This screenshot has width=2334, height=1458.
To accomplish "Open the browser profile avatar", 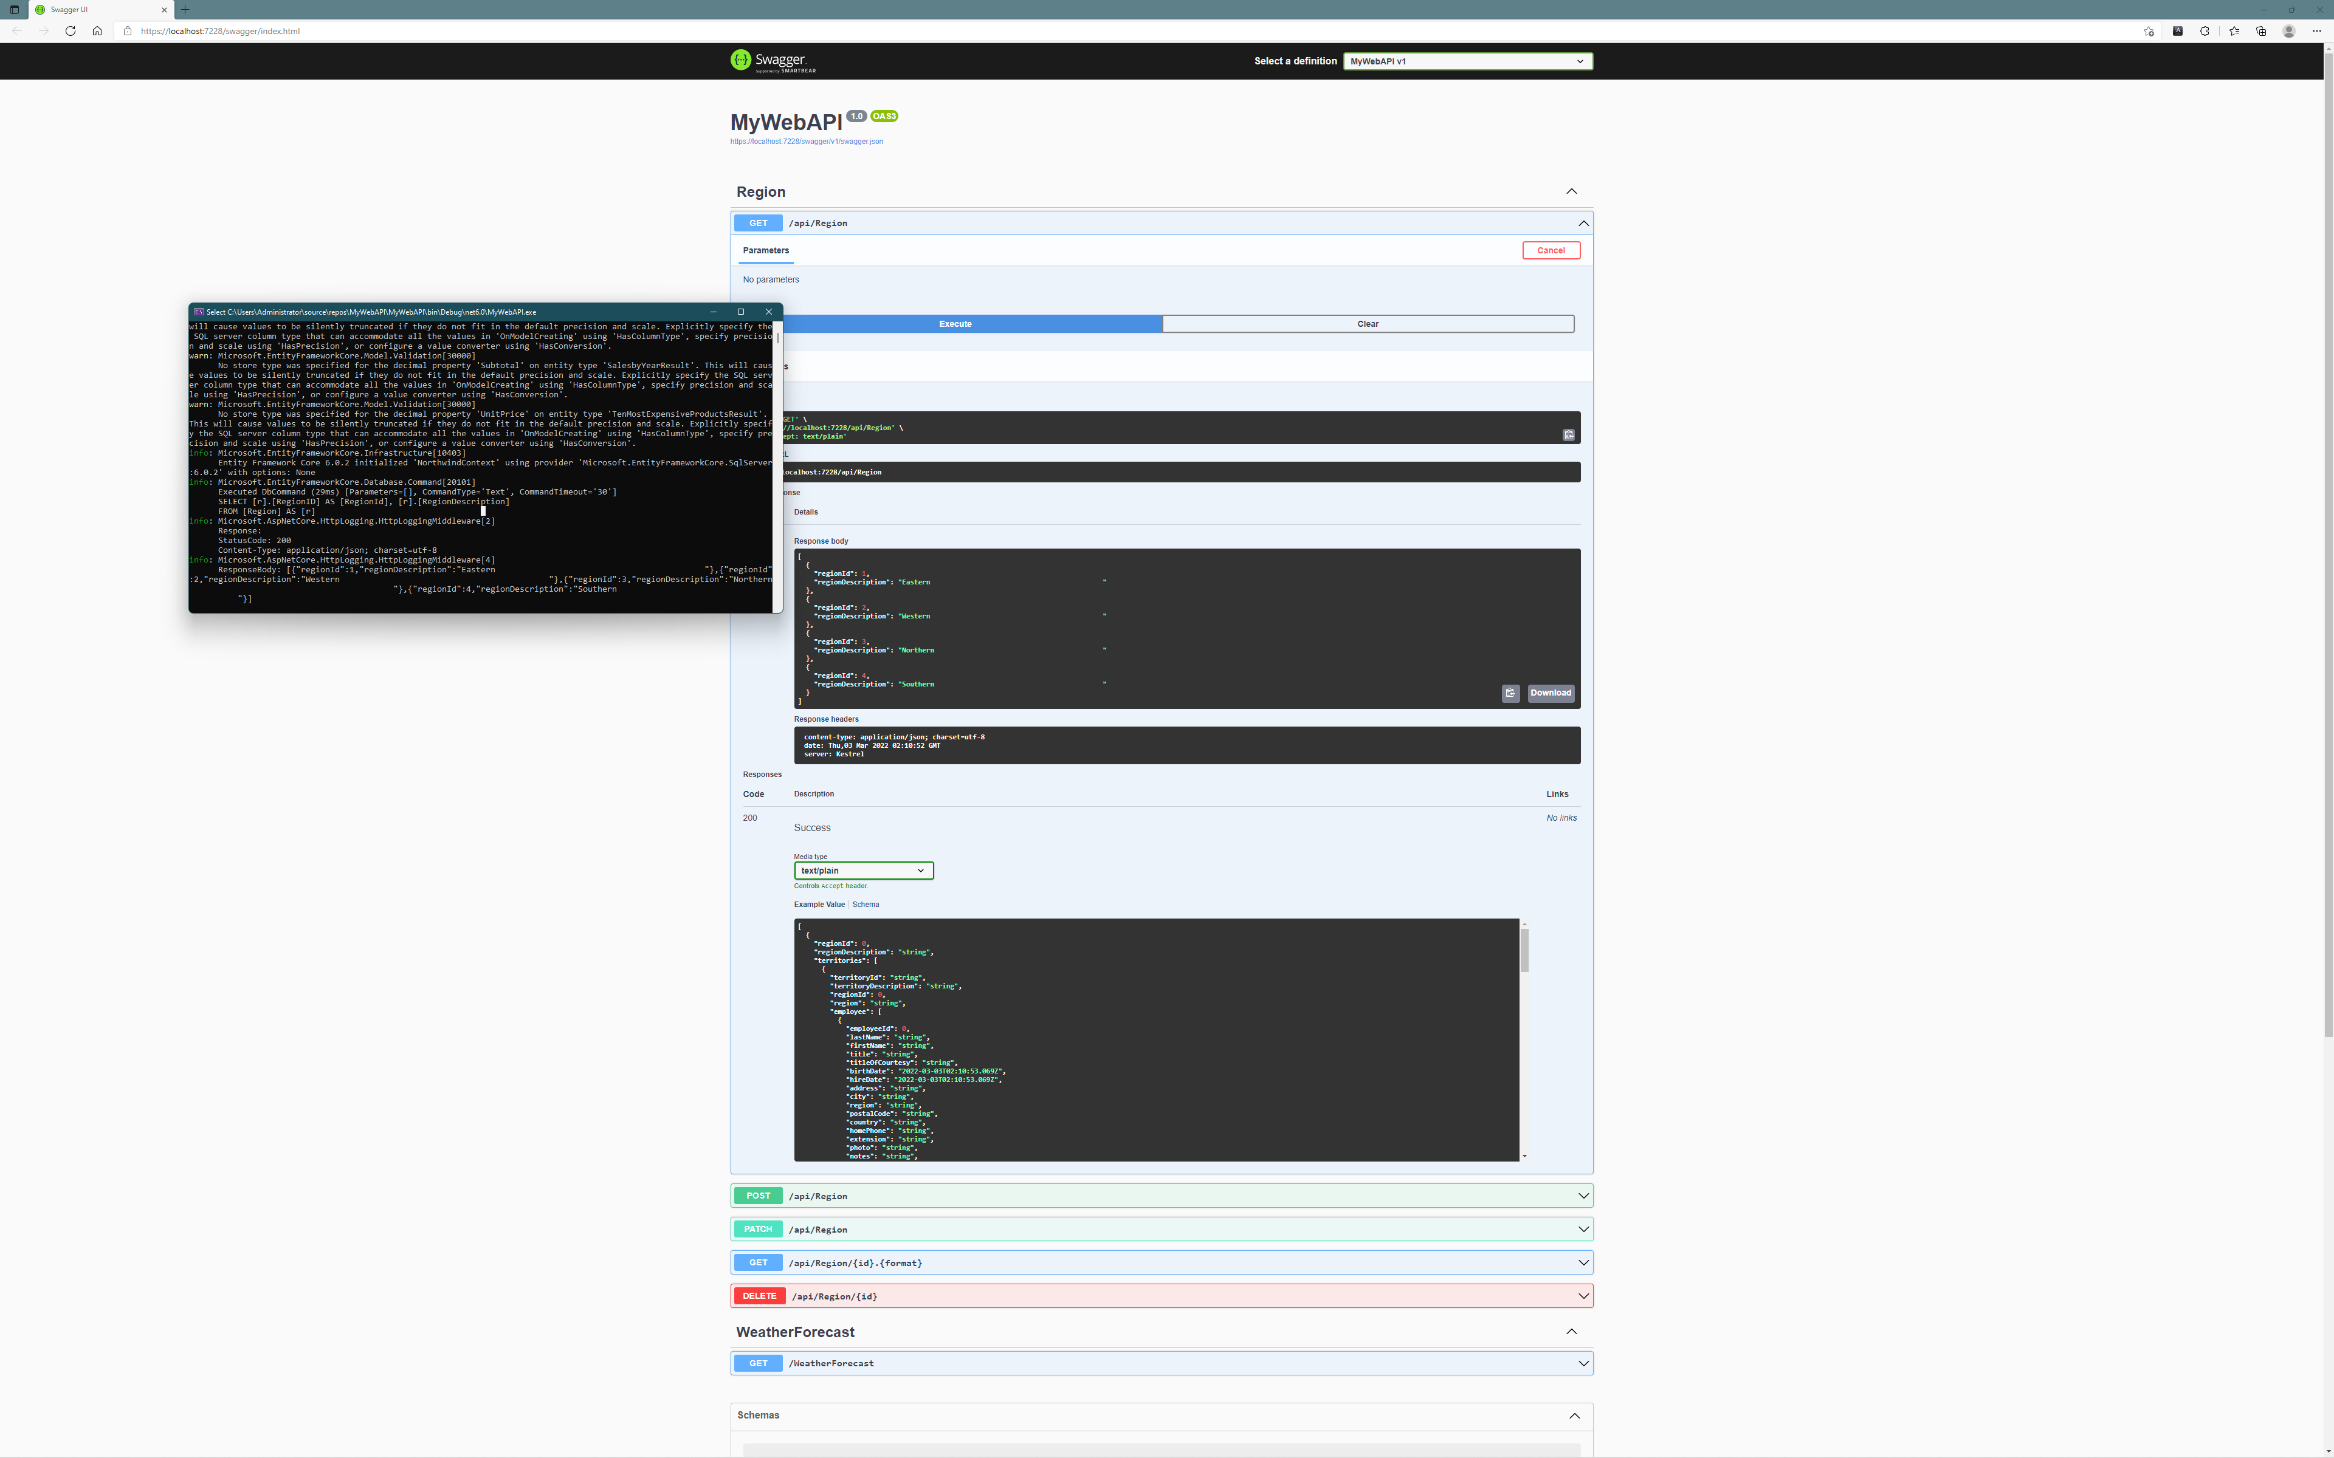I will [x=2288, y=31].
